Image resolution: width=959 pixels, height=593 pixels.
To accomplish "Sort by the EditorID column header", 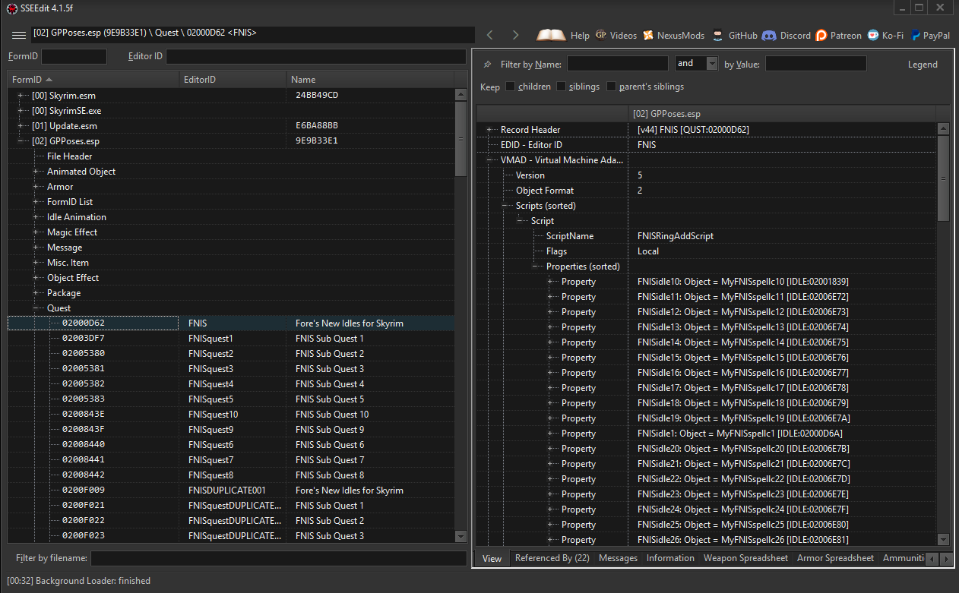I will point(233,79).
